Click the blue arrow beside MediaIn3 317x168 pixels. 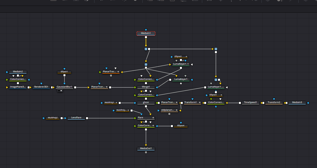pos(308,103)
